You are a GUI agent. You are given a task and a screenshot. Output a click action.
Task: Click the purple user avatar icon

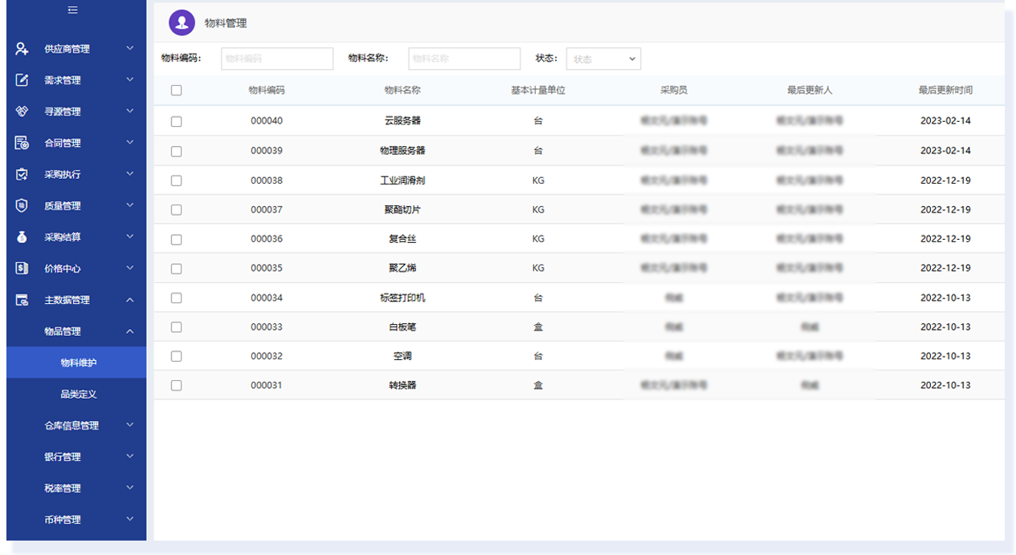click(182, 22)
